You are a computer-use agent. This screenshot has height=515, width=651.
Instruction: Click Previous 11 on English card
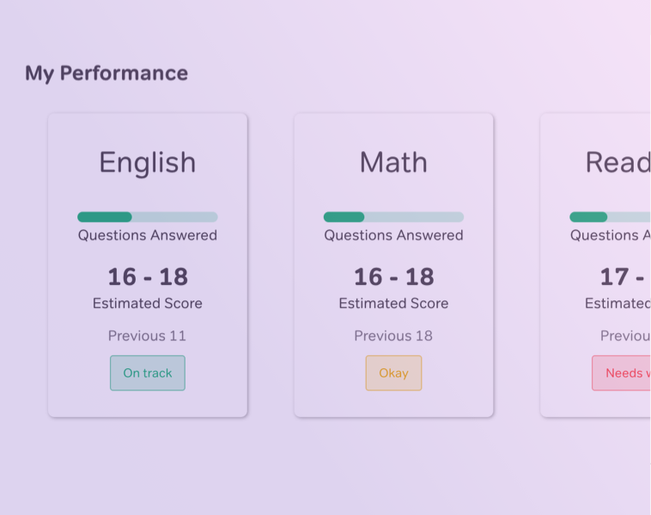tap(148, 336)
